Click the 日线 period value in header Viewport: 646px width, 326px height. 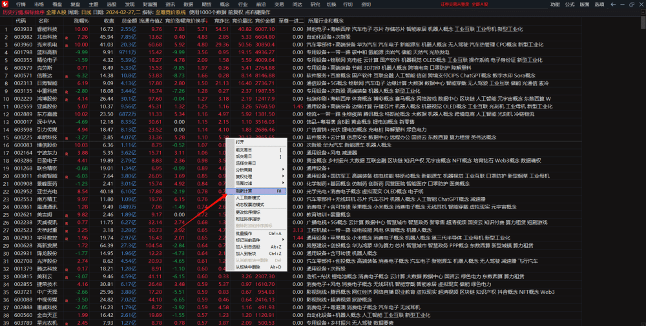click(86, 12)
